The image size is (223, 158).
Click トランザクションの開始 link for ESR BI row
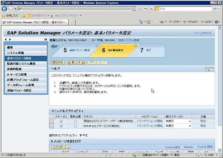(x=150, y=126)
